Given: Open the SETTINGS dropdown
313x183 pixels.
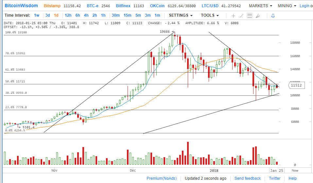Looking at the screenshot, I should (181, 15).
